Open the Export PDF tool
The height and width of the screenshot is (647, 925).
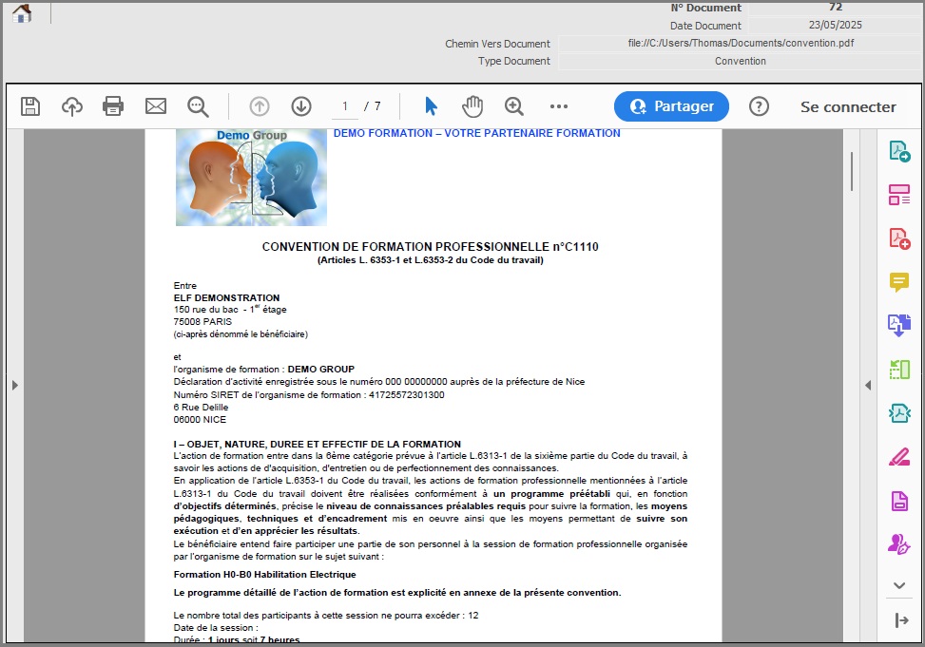point(897,150)
